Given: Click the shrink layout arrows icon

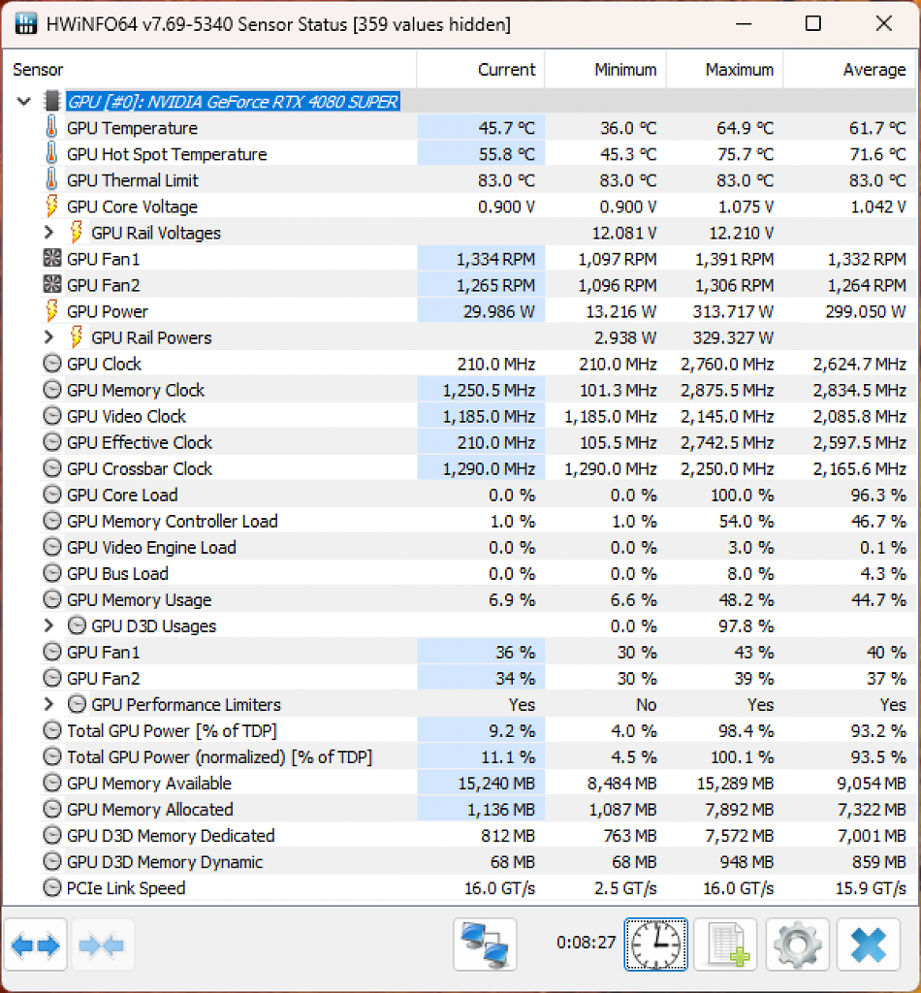Looking at the screenshot, I should 103,945.
